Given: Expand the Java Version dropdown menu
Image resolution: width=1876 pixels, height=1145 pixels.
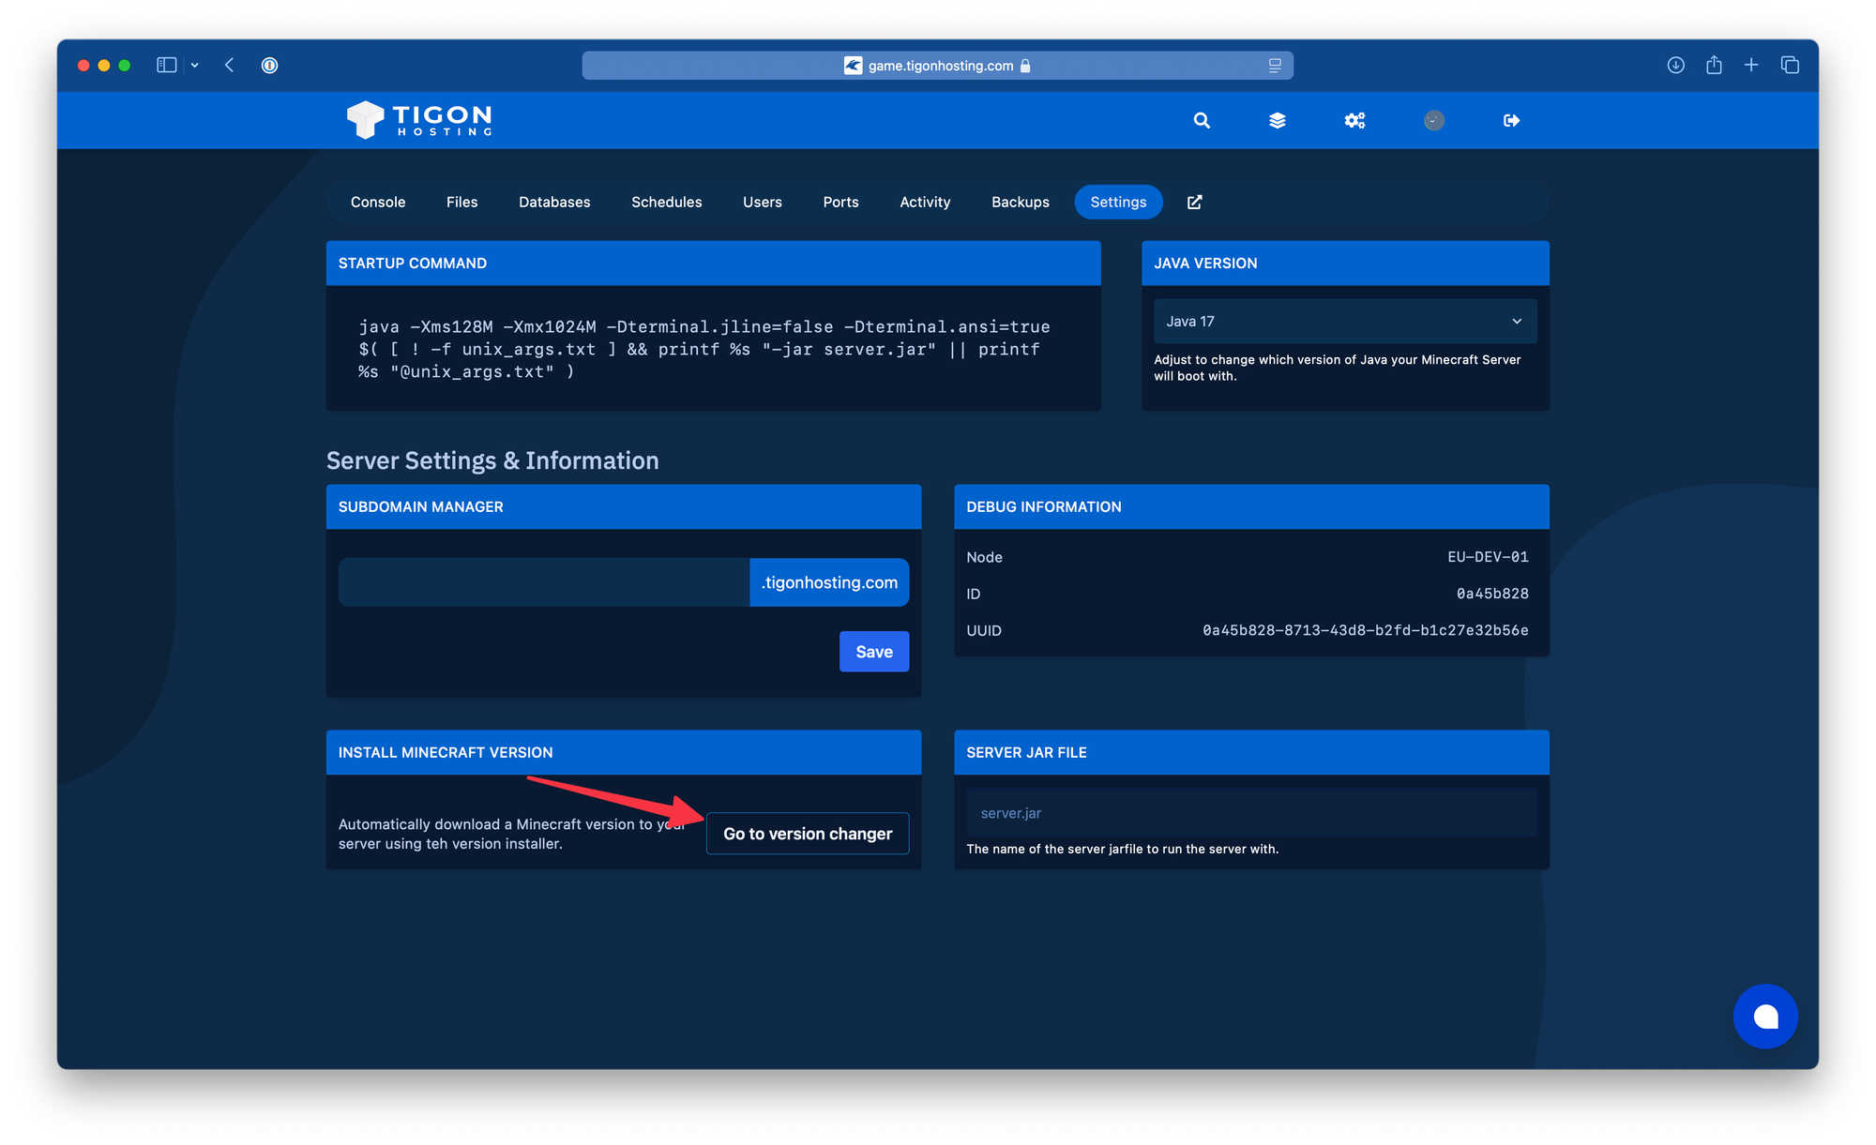Looking at the screenshot, I should [x=1341, y=320].
